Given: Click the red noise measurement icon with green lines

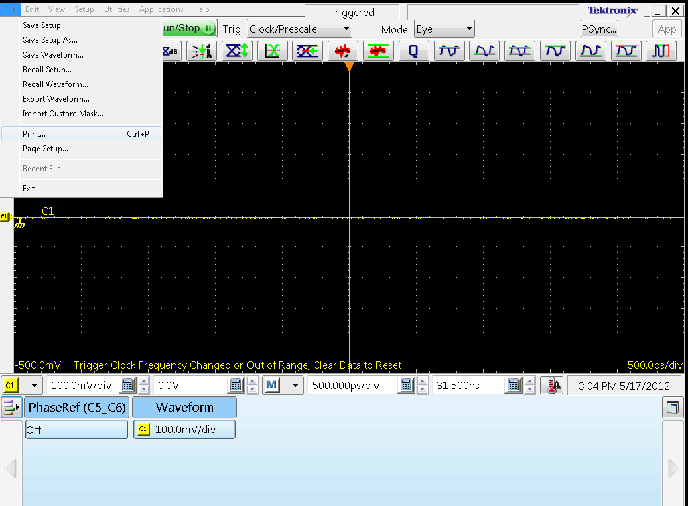Looking at the screenshot, I should (x=378, y=51).
